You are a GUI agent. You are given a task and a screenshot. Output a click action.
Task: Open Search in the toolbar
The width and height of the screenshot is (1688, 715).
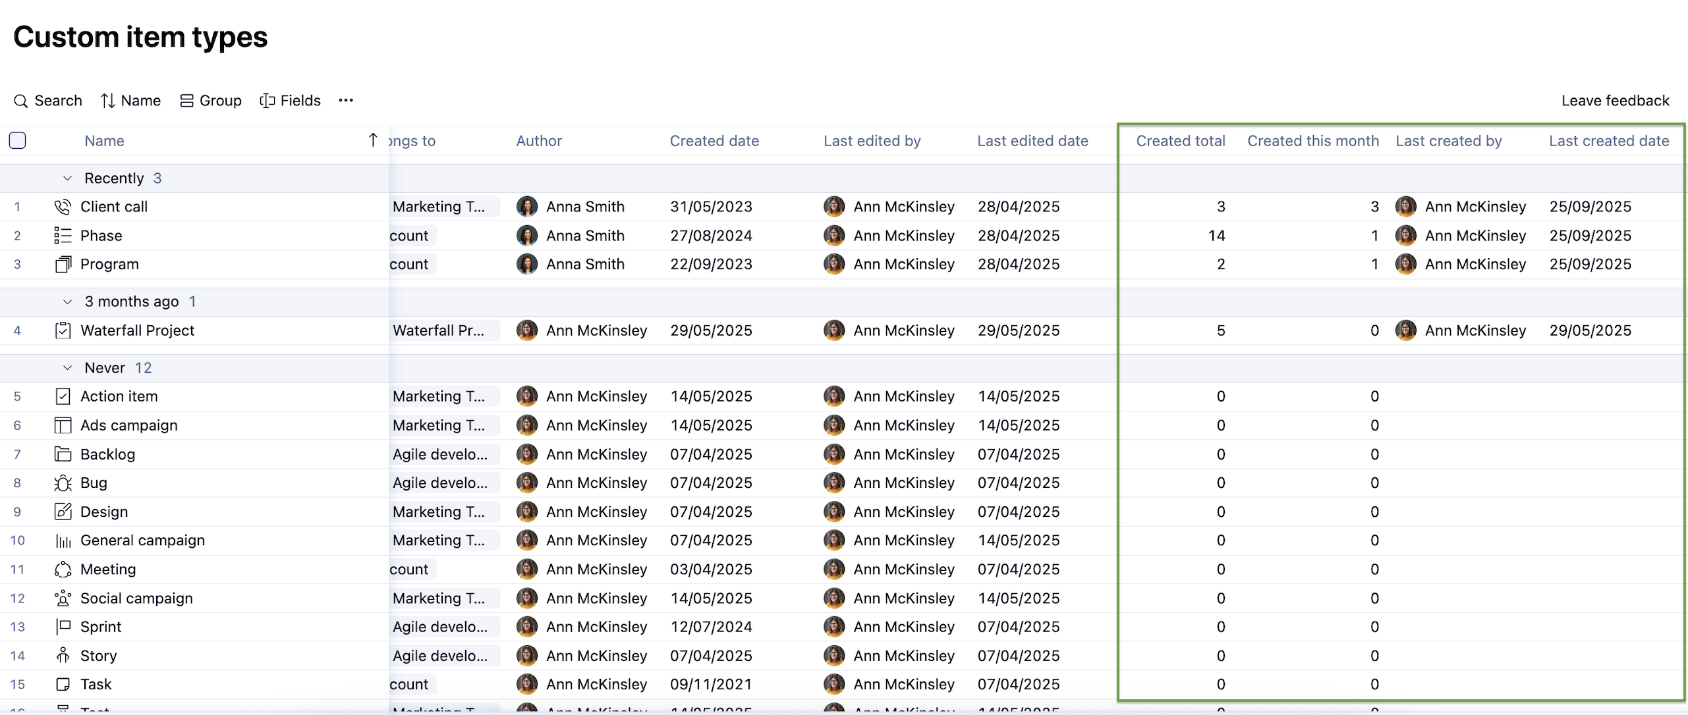48,101
